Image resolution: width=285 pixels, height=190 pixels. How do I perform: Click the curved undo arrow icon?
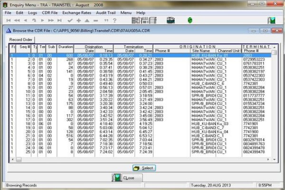point(34,20)
